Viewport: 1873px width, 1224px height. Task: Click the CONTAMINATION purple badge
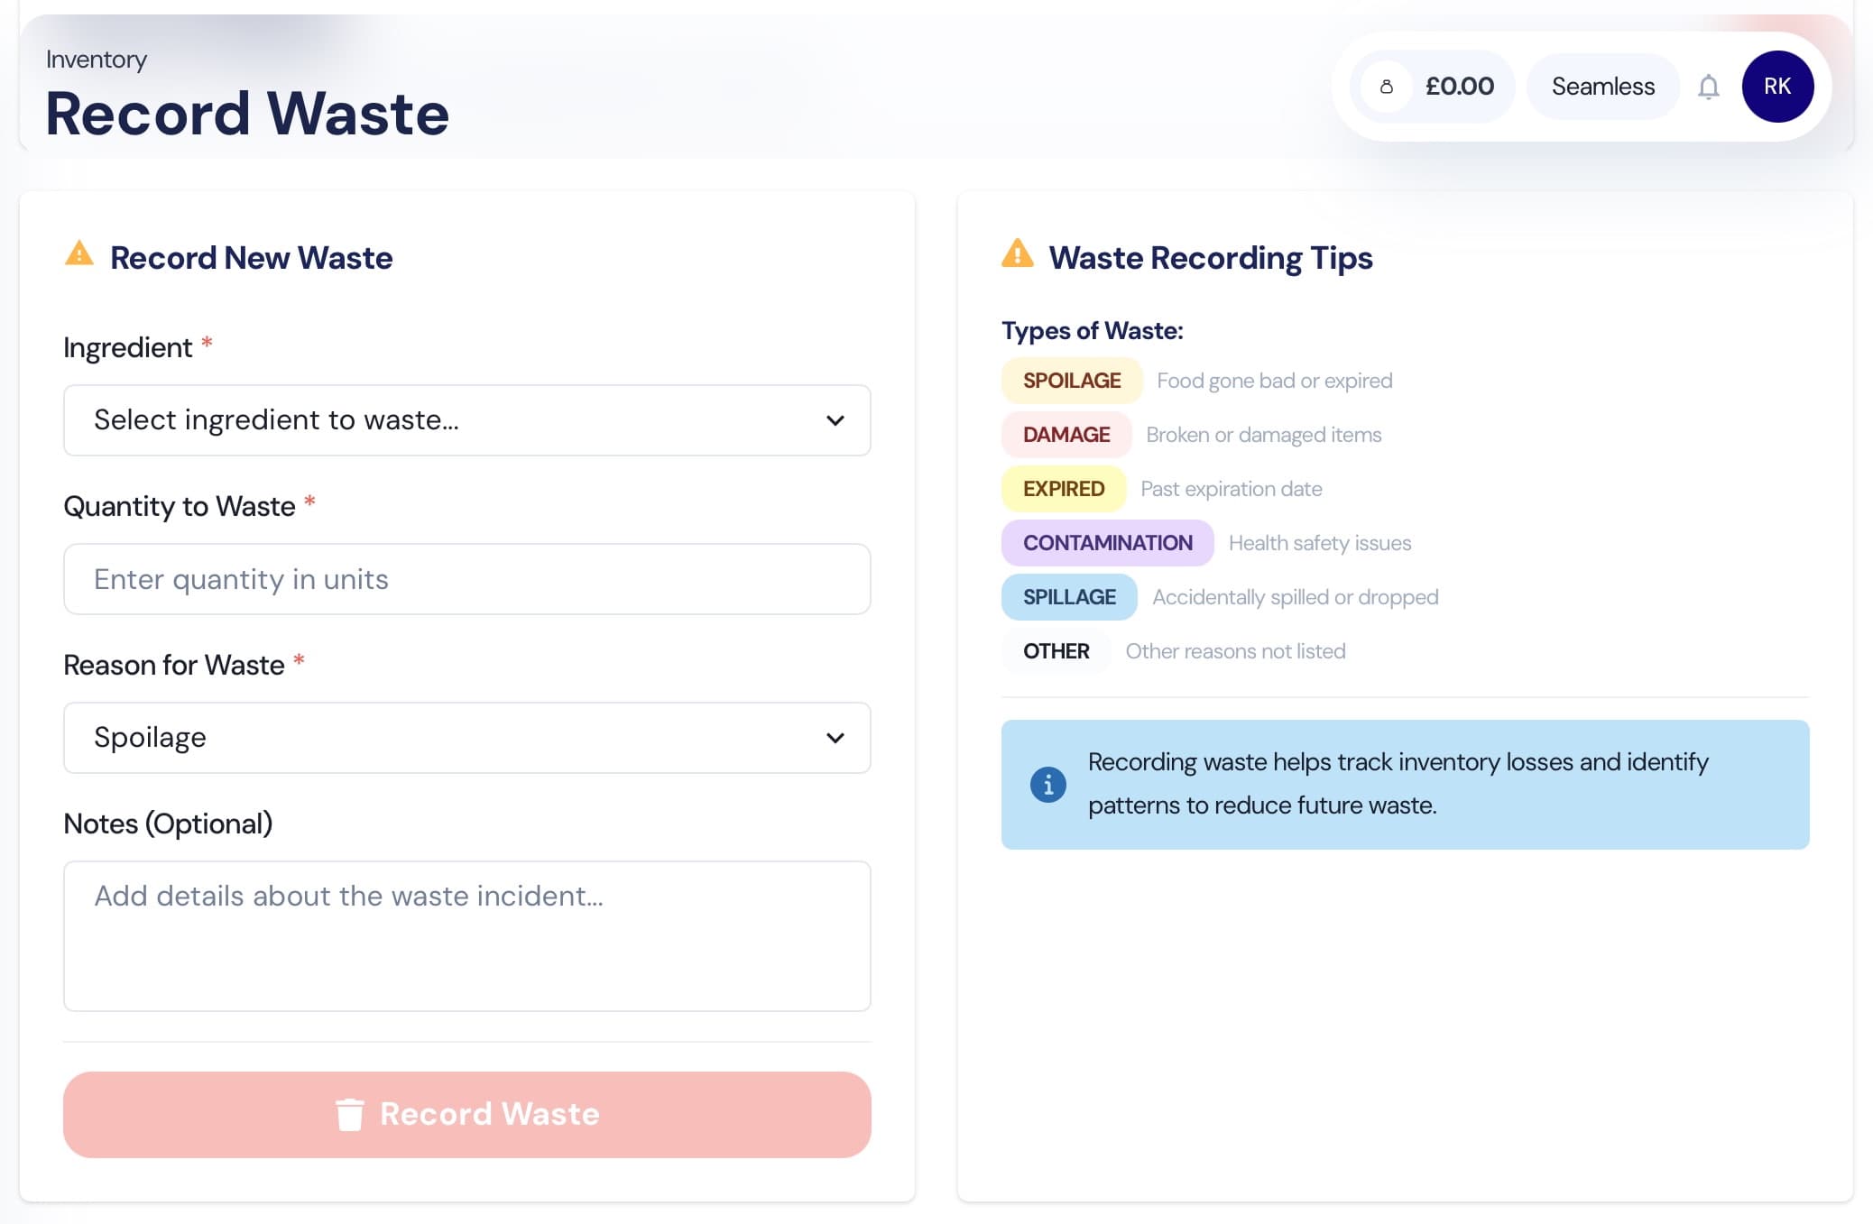click(1107, 543)
